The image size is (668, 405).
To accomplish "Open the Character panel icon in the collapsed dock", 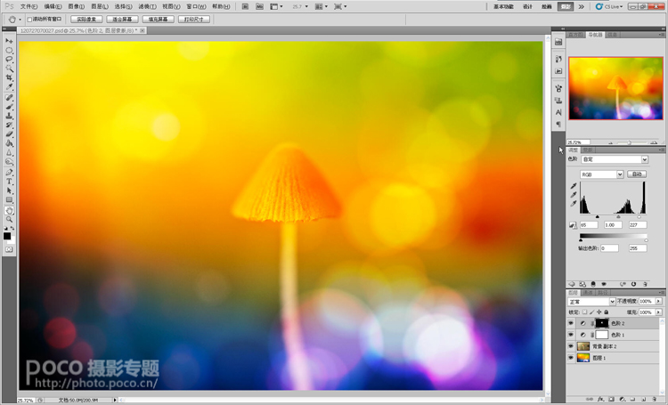I will (x=558, y=112).
